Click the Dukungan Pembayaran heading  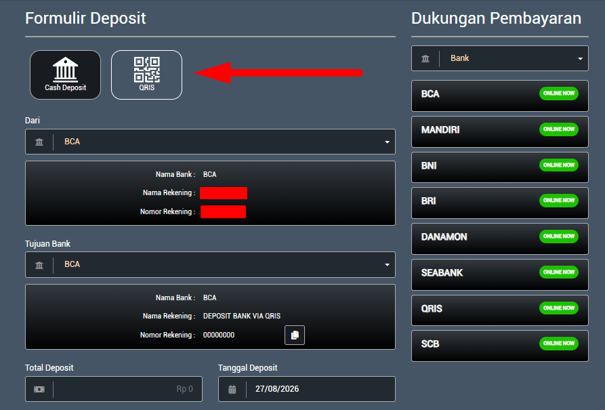coord(496,18)
